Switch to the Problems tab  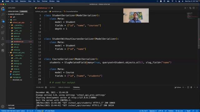point(40,87)
